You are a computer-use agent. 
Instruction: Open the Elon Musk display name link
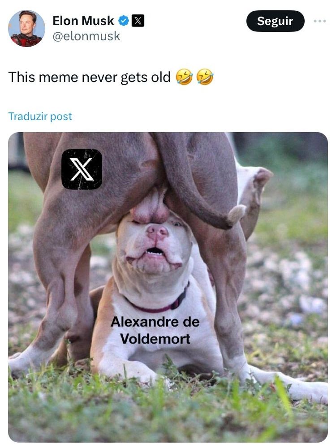coord(83,21)
